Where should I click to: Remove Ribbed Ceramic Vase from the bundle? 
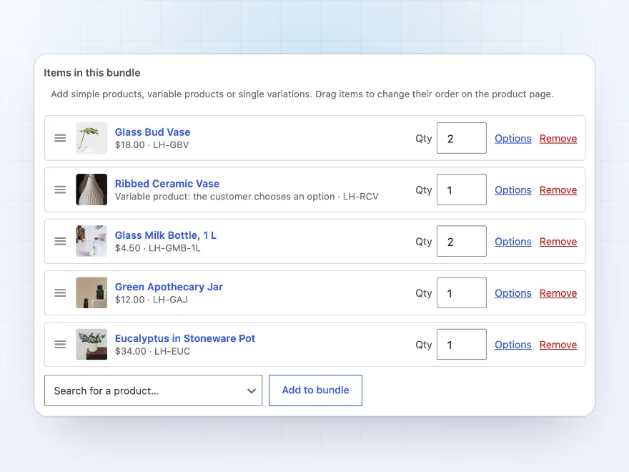coord(558,190)
